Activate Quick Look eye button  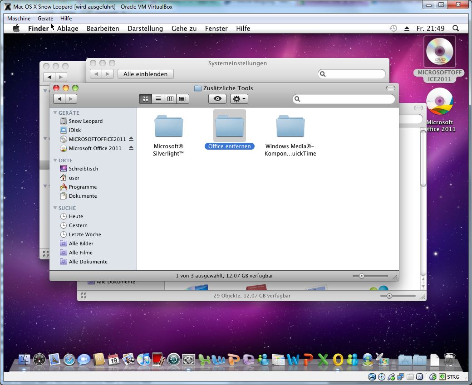(217, 98)
